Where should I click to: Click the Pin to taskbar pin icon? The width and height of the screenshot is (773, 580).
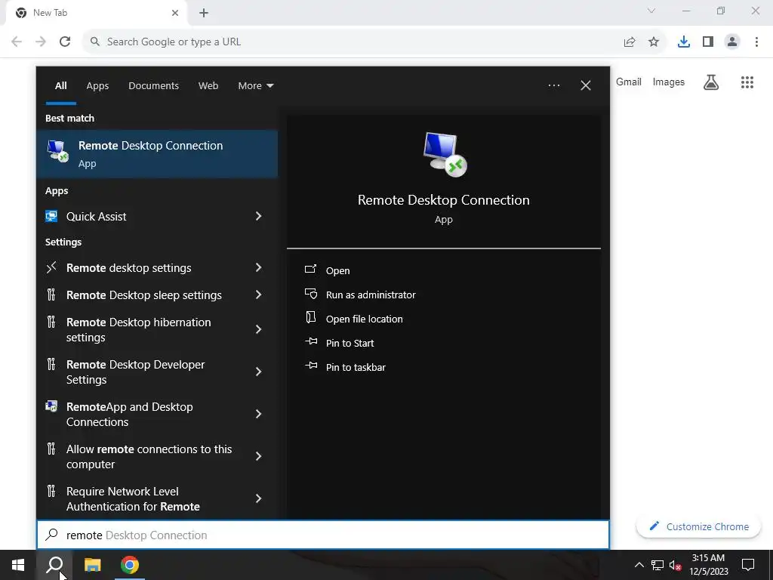tap(311, 366)
